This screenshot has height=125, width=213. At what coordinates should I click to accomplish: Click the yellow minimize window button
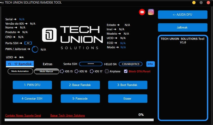[194, 3]
